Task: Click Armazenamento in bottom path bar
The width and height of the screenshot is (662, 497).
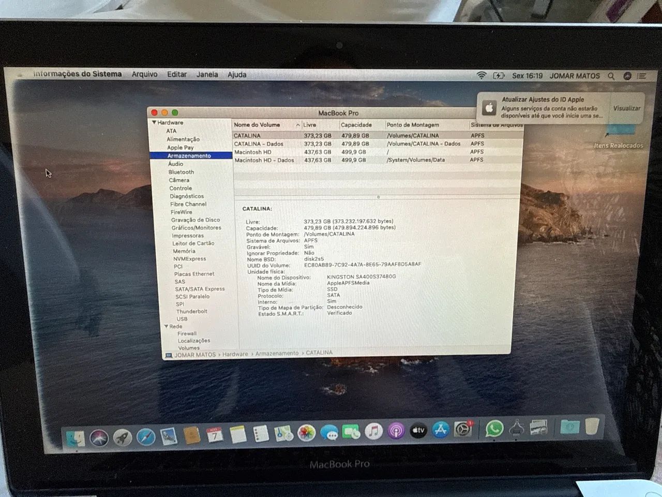Action: pyautogui.click(x=277, y=353)
